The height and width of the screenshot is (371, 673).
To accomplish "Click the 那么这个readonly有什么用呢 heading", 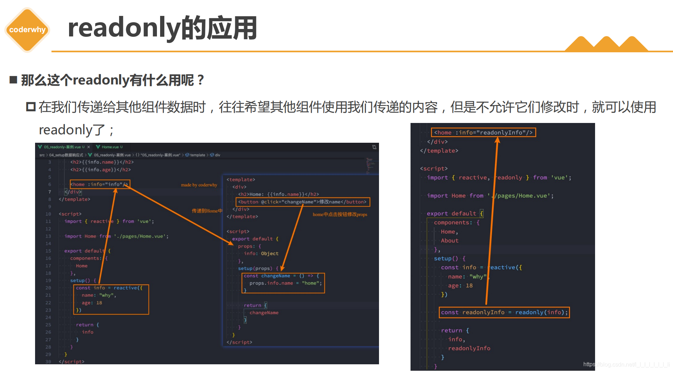I will (113, 80).
